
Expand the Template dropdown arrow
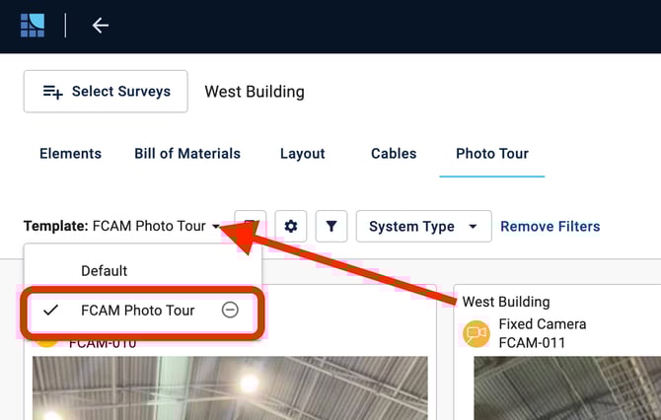click(x=215, y=227)
